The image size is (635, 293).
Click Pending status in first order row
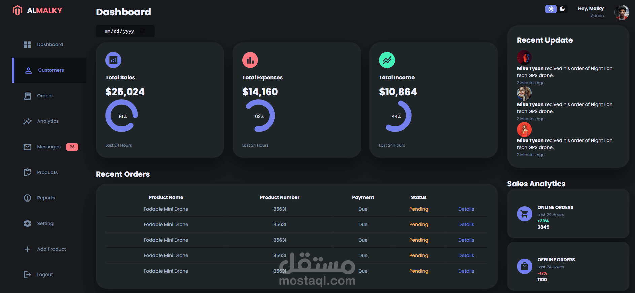click(419, 209)
